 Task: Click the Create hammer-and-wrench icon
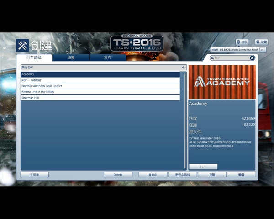[22, 46]
